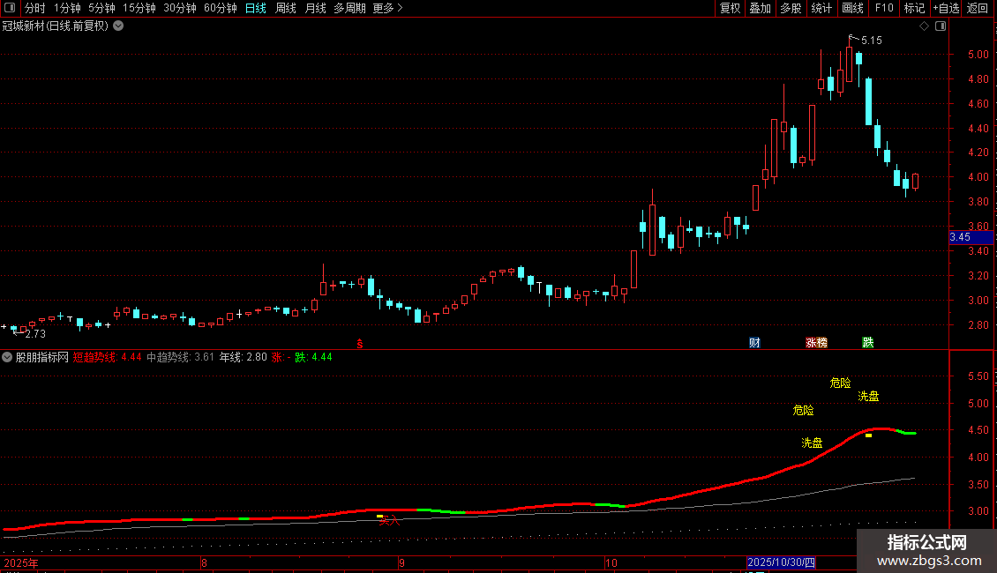The width and height of the screenshot is (997, 573).
Task: Click the 3.45 price axis label
Action: pyautogui.click(x=971, y=237)
